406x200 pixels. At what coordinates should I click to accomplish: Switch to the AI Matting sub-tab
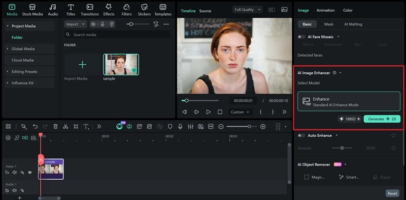click(353, 24)
